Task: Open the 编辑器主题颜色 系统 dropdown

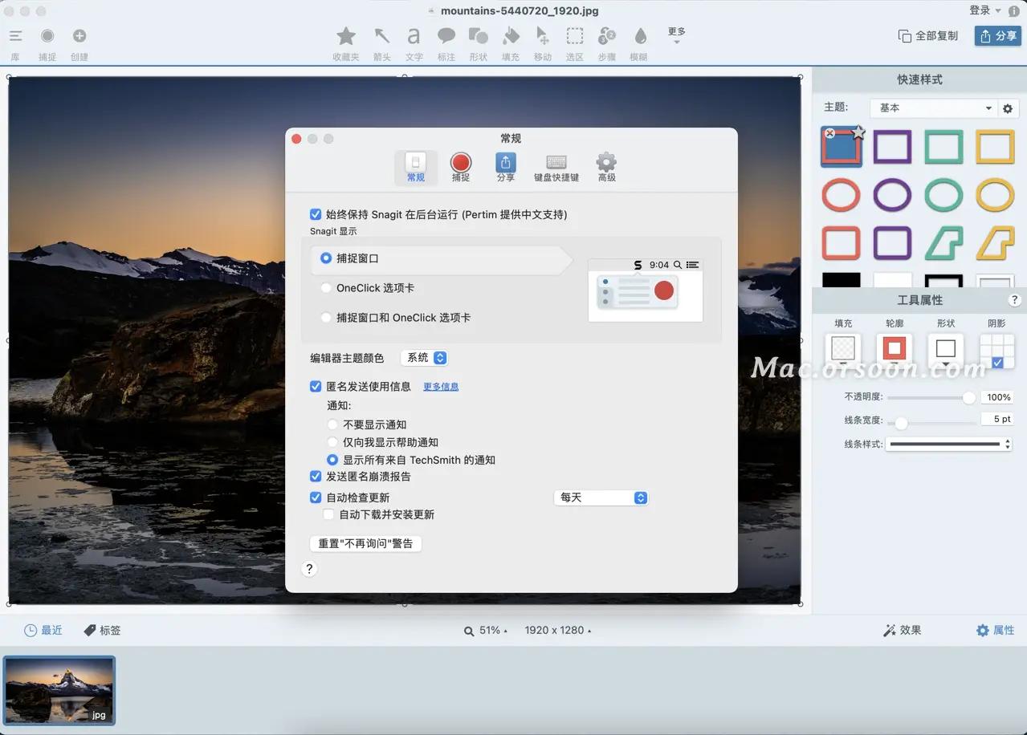Action: point(424,358)
